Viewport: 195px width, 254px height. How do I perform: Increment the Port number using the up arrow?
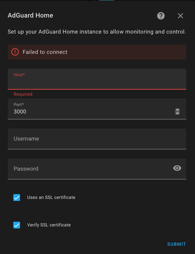[177, 110]
